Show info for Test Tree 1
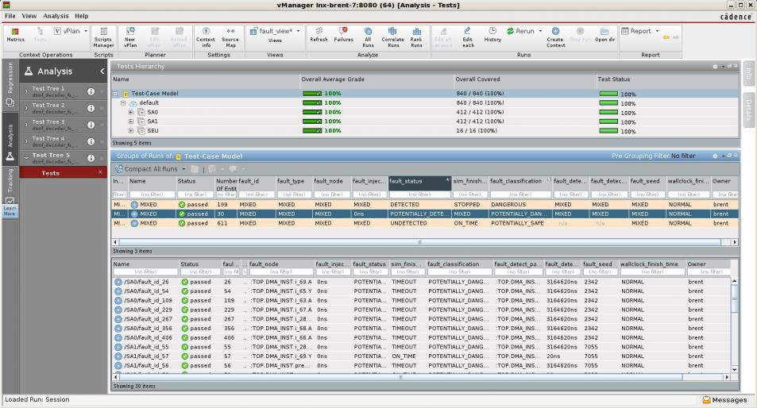Image resolution: width=757 pixels, height=408 pixels. click(x=91, y=91)
